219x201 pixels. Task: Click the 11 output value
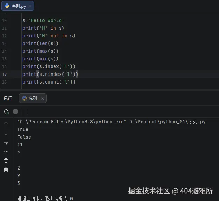point(20,145)
